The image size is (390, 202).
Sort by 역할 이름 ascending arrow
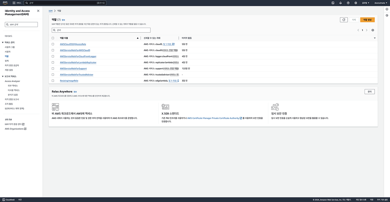point(138,38)
